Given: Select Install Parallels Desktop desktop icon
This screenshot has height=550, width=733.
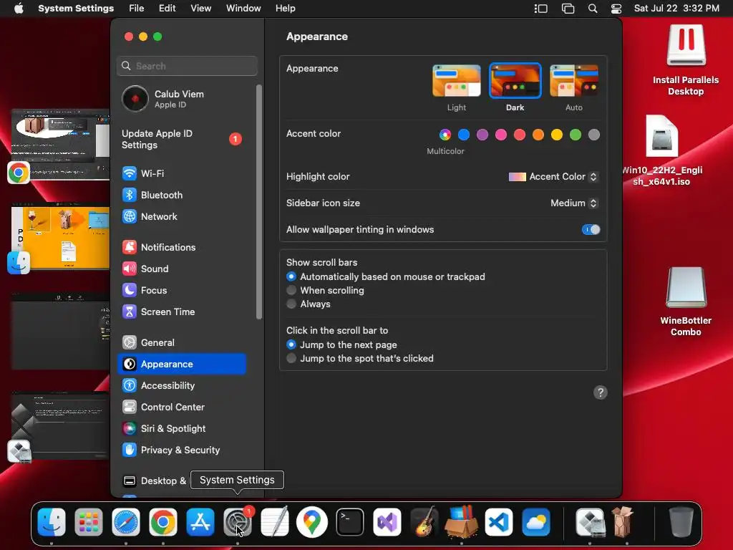Looking at the screenshot, I should [x=686, y=60].
